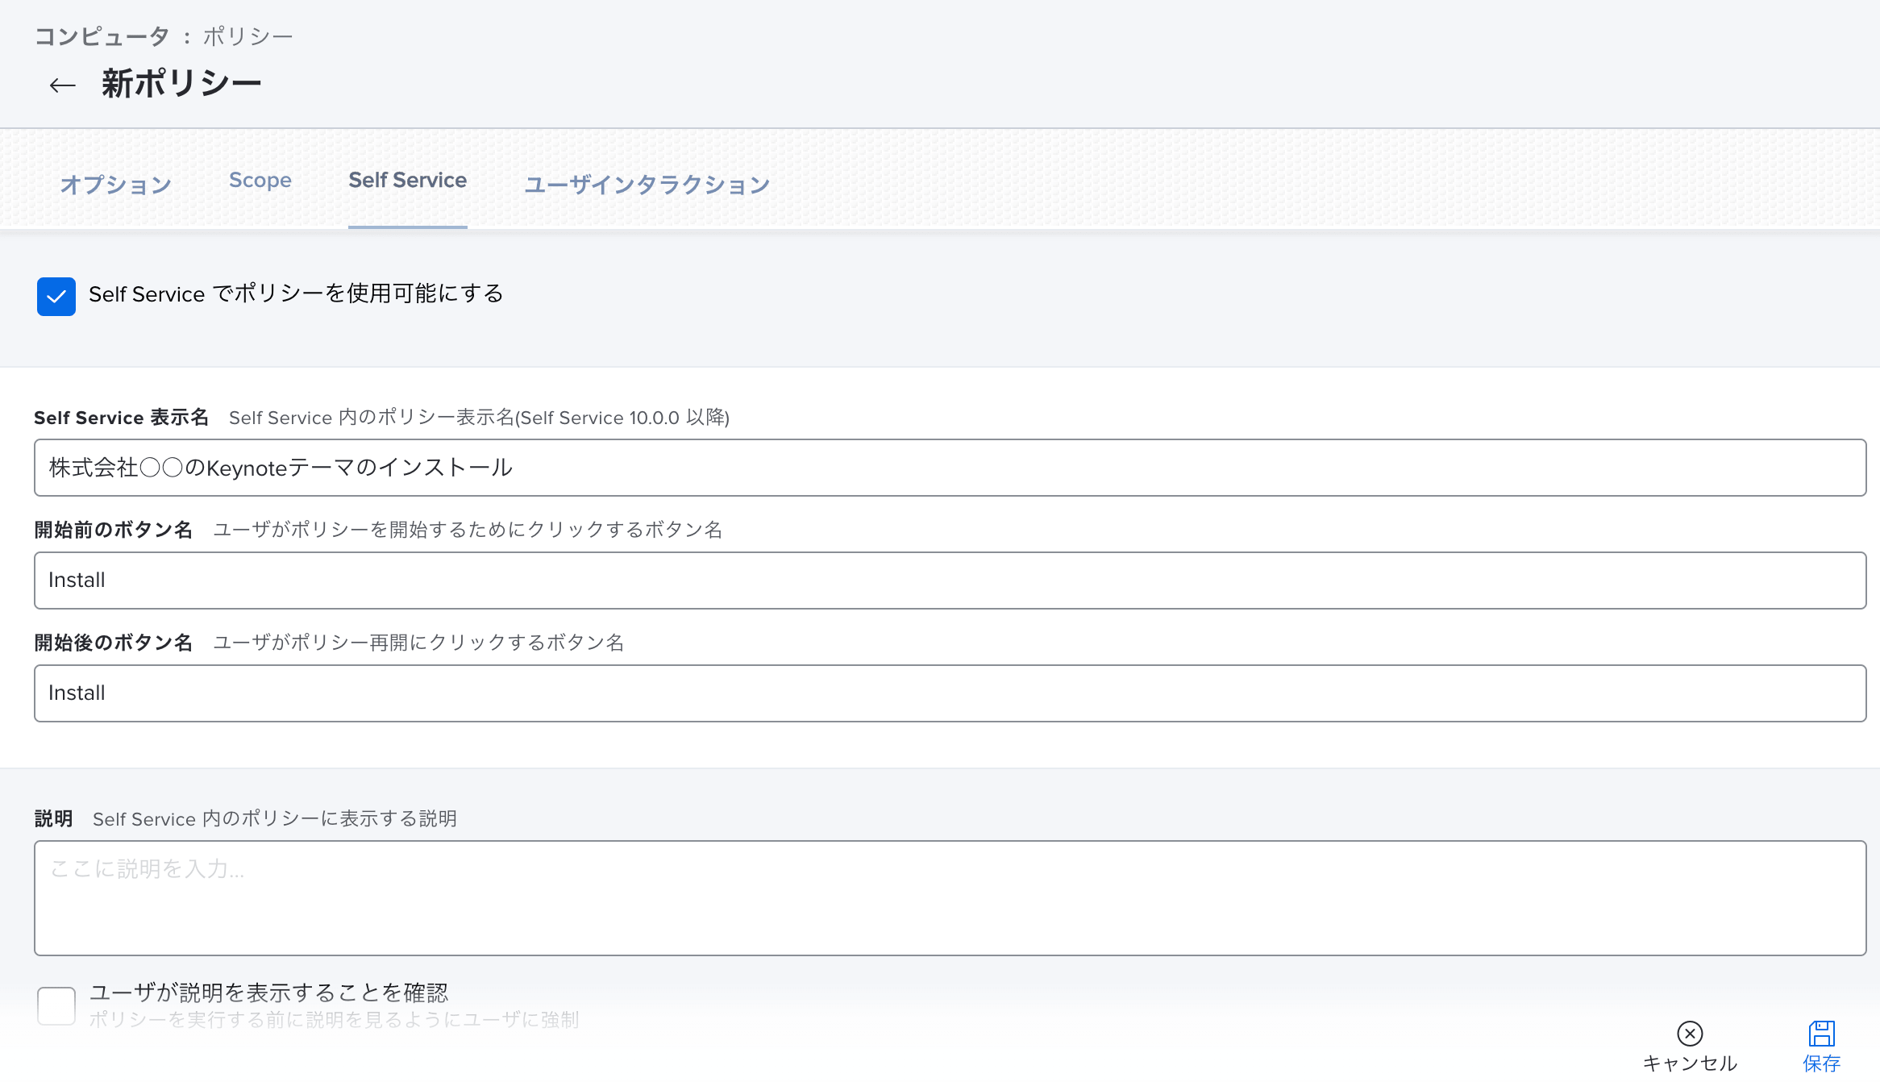1880x1082 pixels.
Task: Click the コンピュータ breadcrumb
Action: point(102,36)
